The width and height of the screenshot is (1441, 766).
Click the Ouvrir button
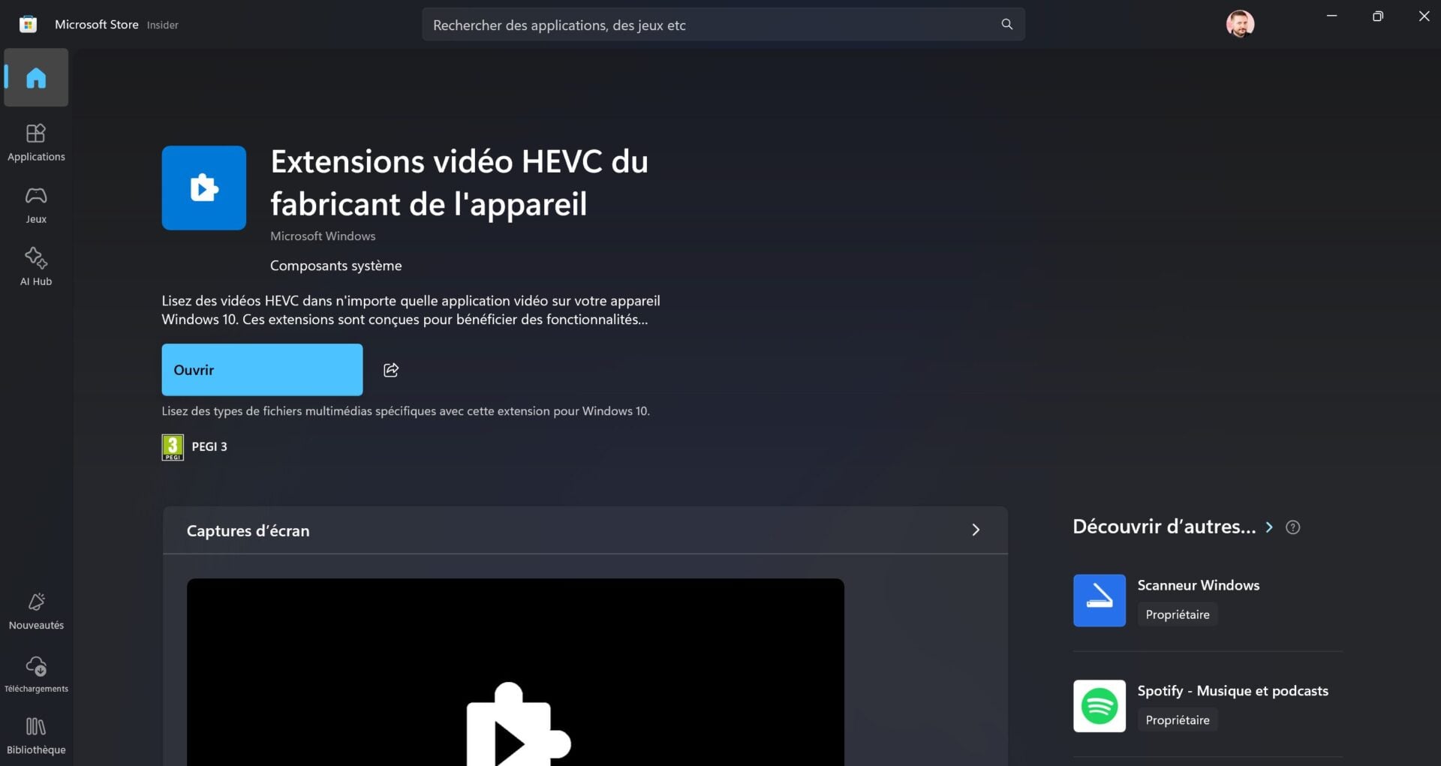pos(262,370)
